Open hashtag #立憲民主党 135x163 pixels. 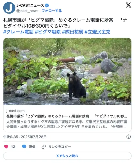(x=98, y=32)
